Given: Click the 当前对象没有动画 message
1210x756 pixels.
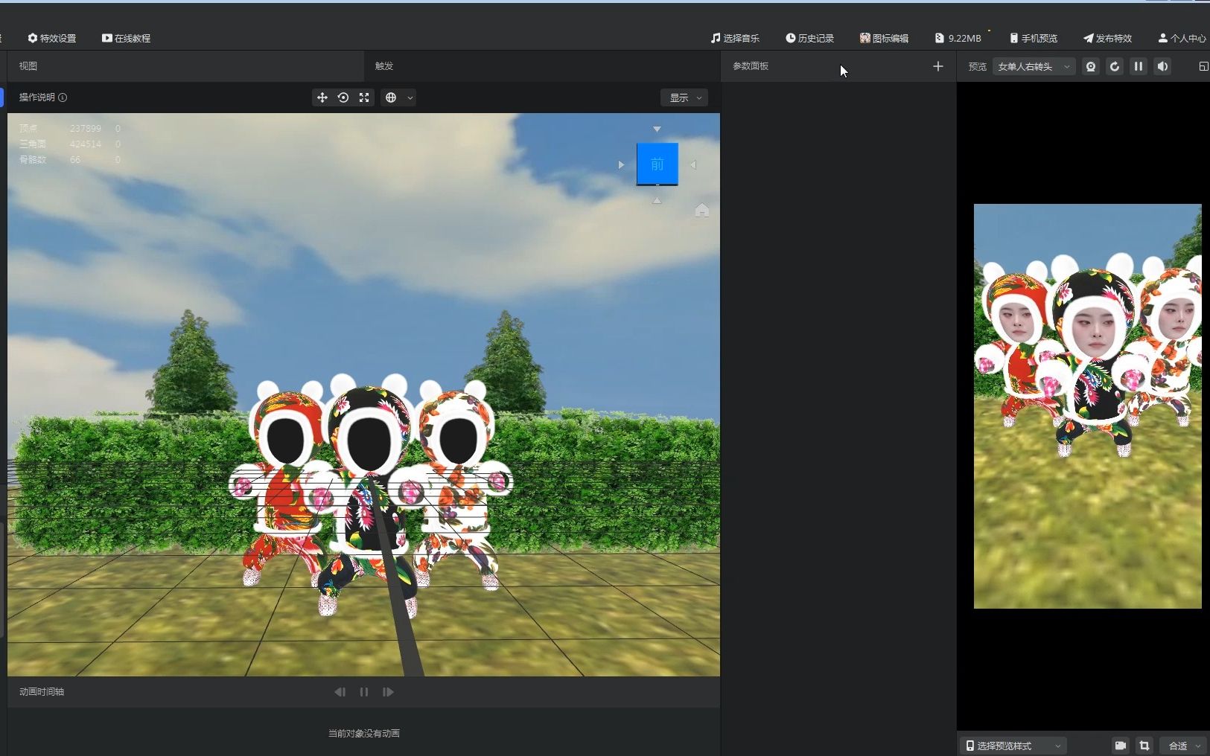Looking at the screenshot, I should [364, 734].
